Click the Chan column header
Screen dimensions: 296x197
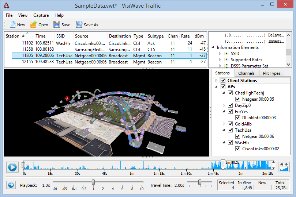[x=173, y=36]
